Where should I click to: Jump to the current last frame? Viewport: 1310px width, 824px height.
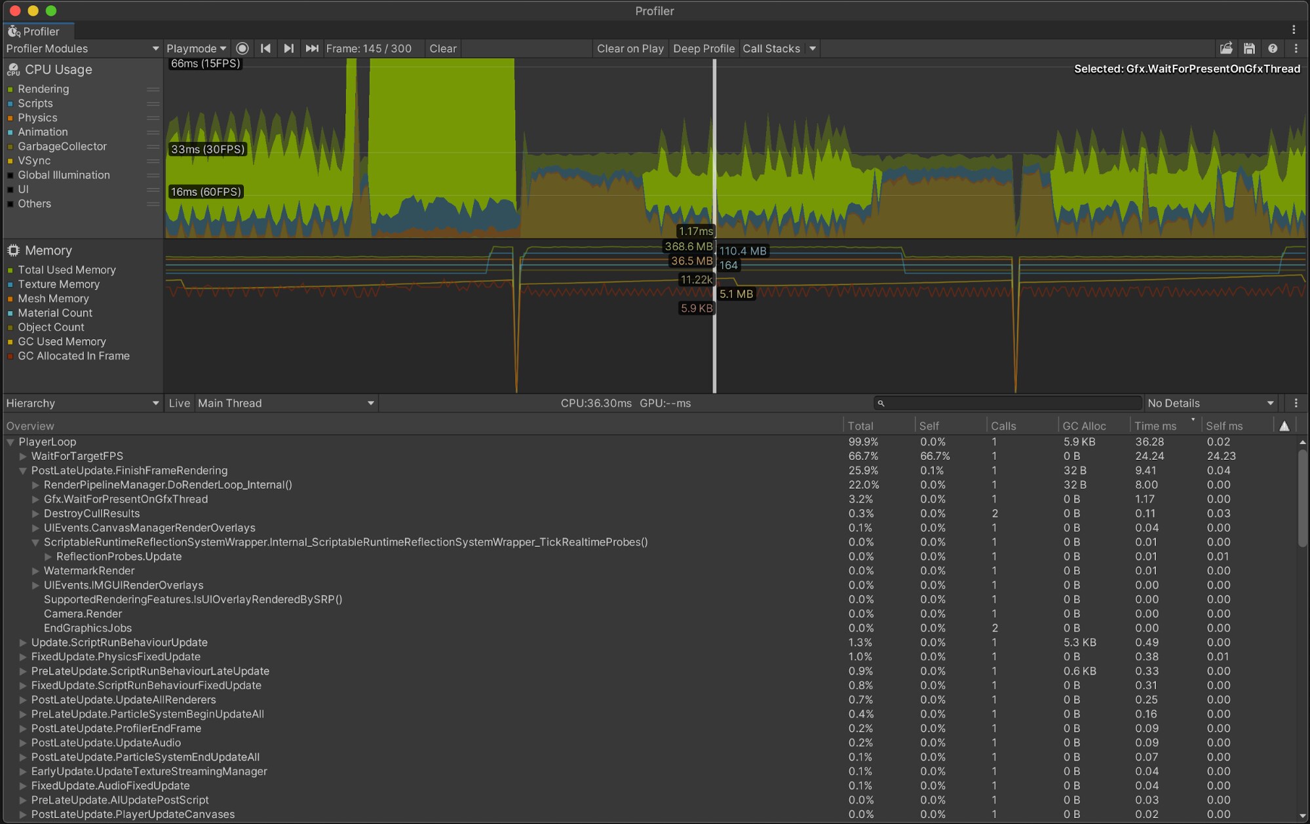(x=312, y=48)
